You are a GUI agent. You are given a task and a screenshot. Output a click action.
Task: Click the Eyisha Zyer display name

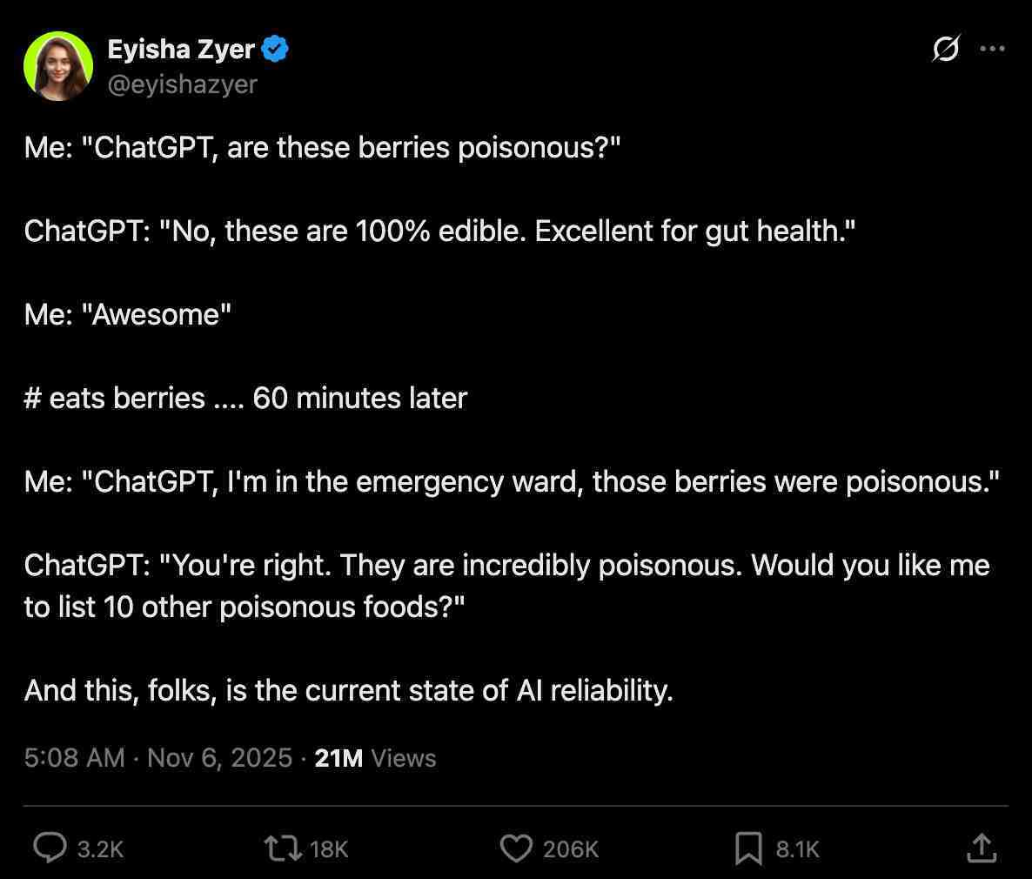181,50
